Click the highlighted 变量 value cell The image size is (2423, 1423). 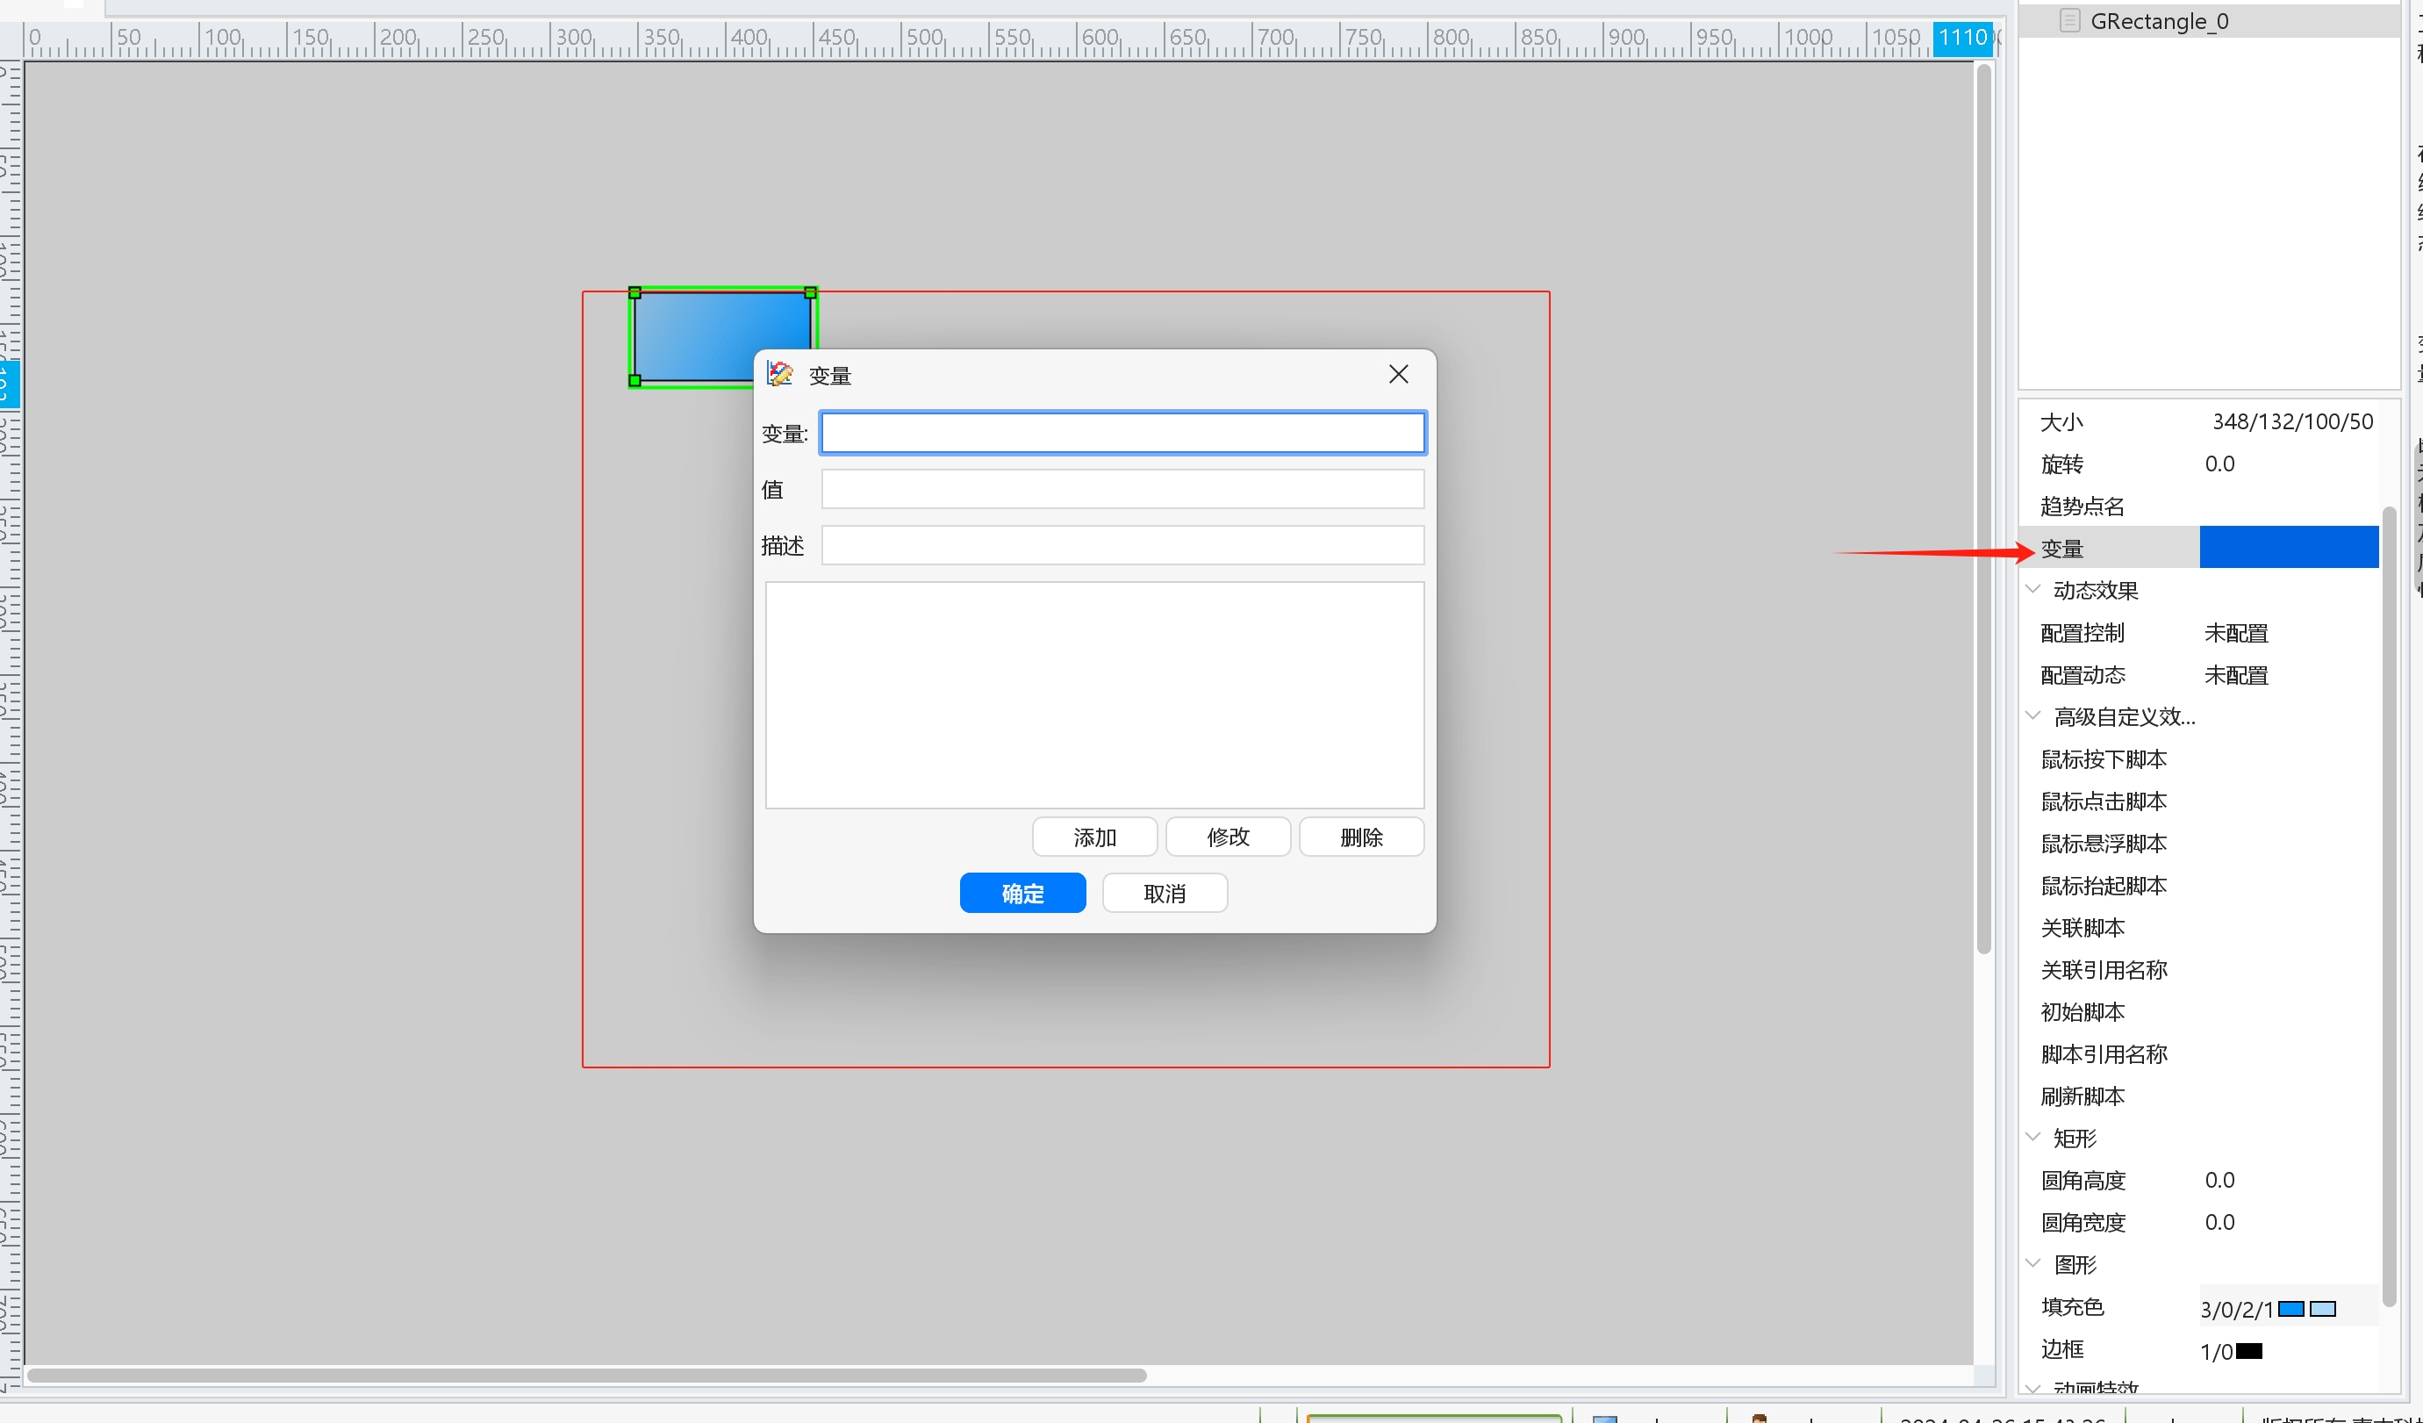pyautogui.click(x=2289, y=547)
